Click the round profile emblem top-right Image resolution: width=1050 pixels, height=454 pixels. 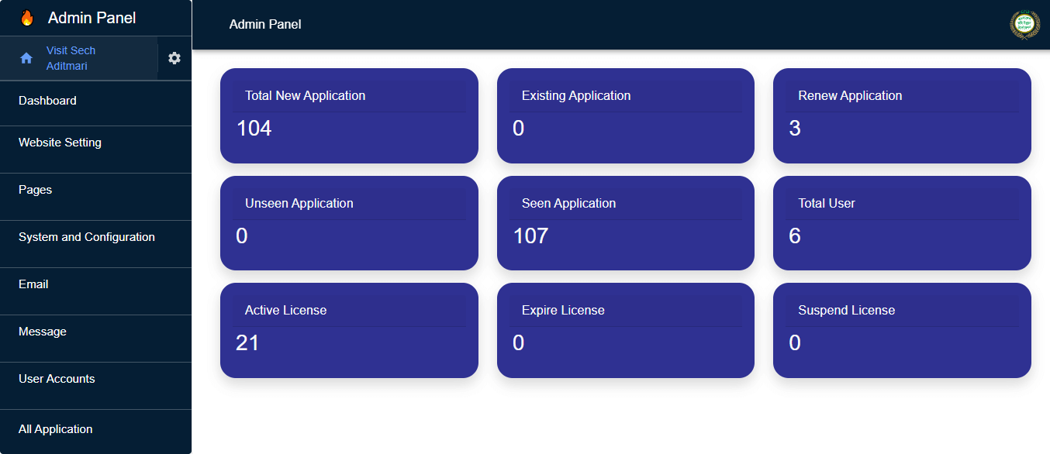click(1024, 25)
